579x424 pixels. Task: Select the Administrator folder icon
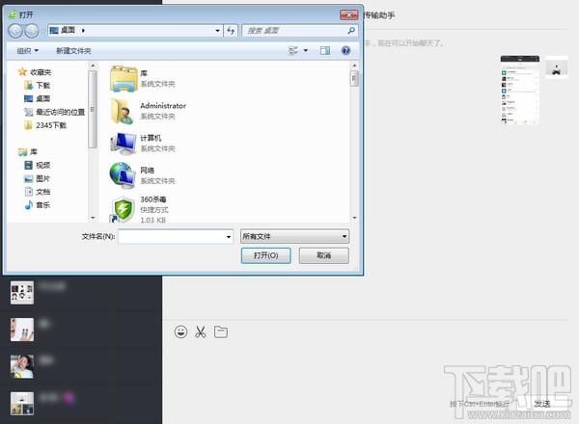coord(123,111)
